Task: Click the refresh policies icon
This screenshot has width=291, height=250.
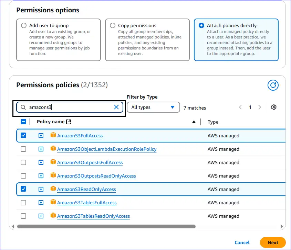Action: coord(273,85)
